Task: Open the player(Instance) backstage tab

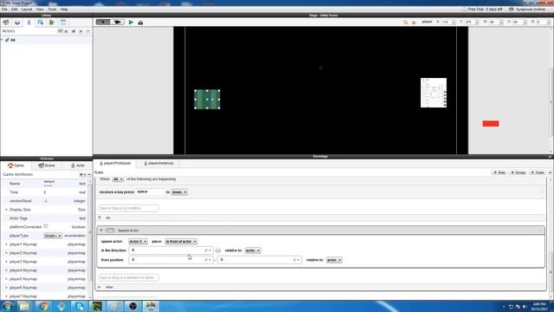Action: coord(158,164)
